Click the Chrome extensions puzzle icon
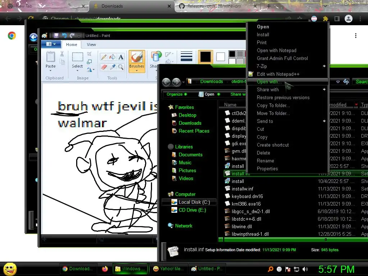368x276 pixels. point(325,19)
